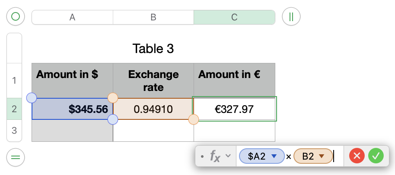Select column A header tab
The image size is (395, 175).
pos(72,17)
